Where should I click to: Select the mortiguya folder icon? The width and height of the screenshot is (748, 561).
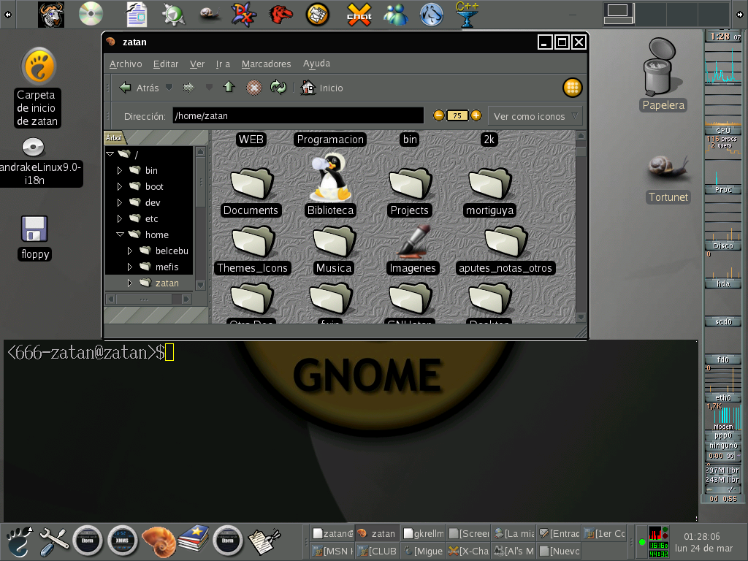(x=490, y=183)
